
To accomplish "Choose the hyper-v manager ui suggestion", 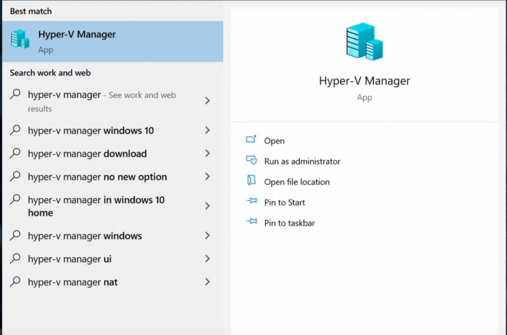I will 112,259.
